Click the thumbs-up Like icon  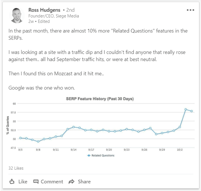click(12, 182)
